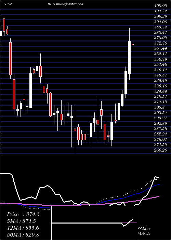The height and width of the screenshot is (240, 171).
Task: Select the 388.74 price axis label
Action: pyautogui.click(x=160, y=27)
